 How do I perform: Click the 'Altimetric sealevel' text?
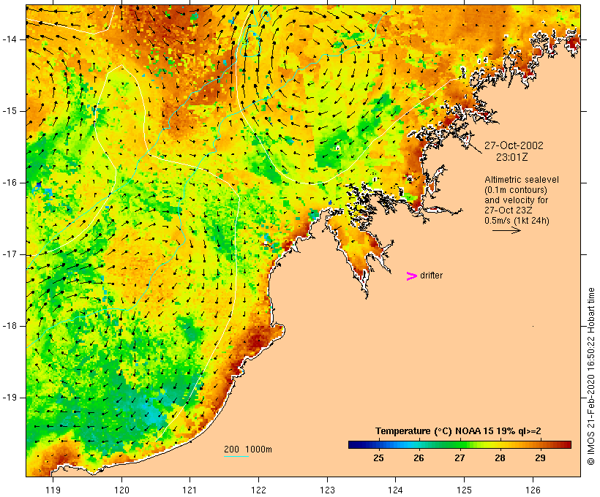click(x=522, y=180)
